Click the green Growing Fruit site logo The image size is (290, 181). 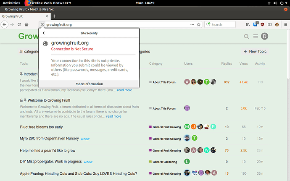tap(29, 36)
